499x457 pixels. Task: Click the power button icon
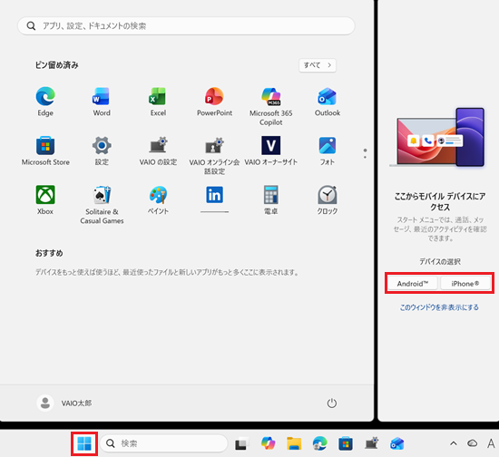331,403
